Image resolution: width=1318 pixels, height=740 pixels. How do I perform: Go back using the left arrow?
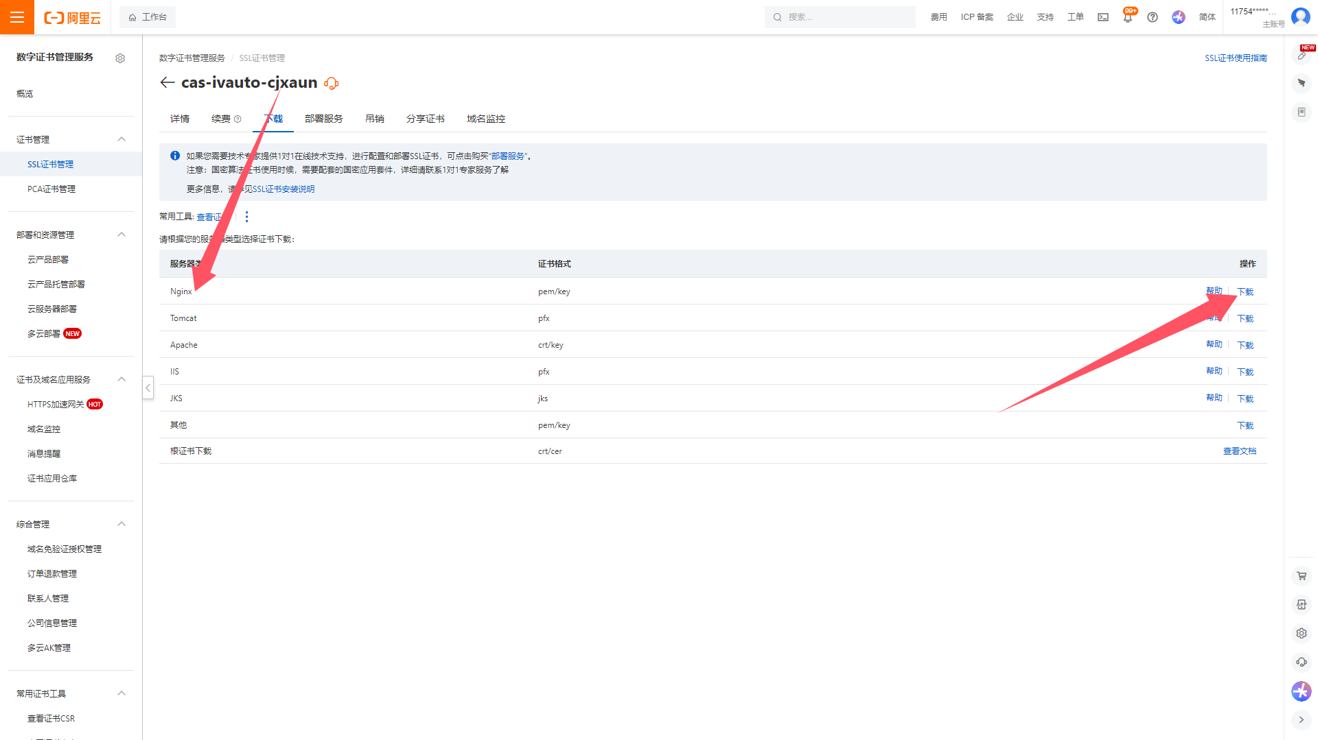click(x=167, y=83)
